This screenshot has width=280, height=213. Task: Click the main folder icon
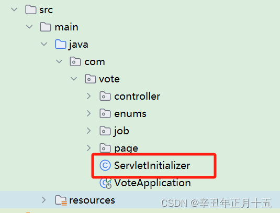click(46, 27)
